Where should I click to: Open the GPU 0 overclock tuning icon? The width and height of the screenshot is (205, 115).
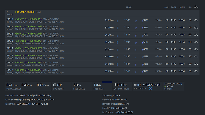(x=196, y=20)
